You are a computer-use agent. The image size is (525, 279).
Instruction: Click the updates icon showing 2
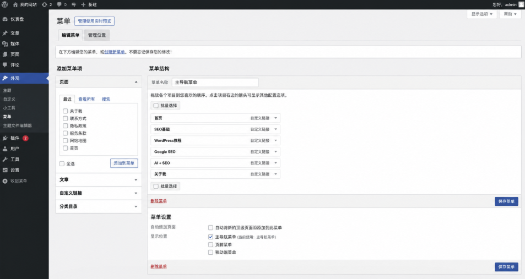click(x=44, y=5)
